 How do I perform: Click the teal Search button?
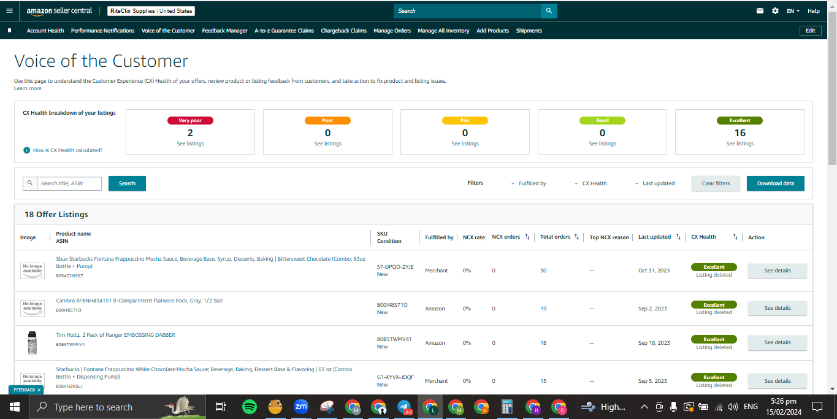(127, 183)
